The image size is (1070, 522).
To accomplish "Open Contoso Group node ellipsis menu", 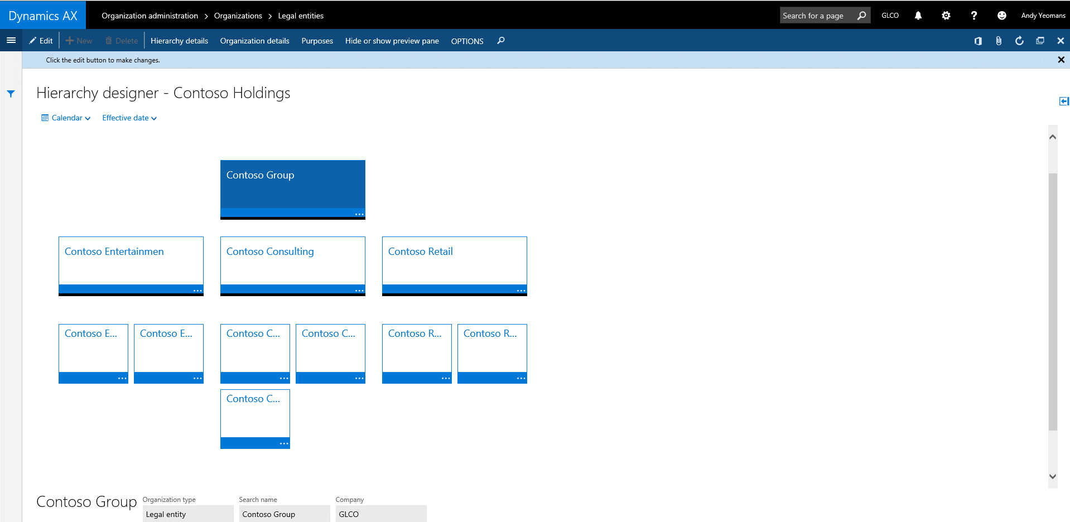I will [359, 214].
